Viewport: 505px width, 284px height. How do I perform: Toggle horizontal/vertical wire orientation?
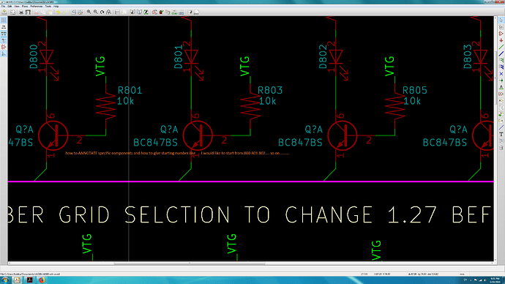(x=4, y=53)
